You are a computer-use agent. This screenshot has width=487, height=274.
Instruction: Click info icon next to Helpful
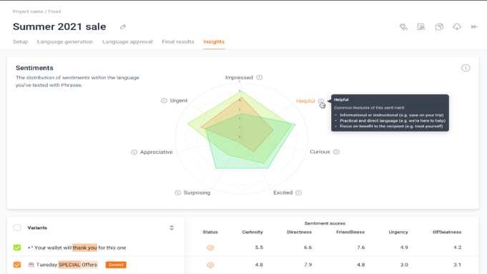click(x=321, y=101)
